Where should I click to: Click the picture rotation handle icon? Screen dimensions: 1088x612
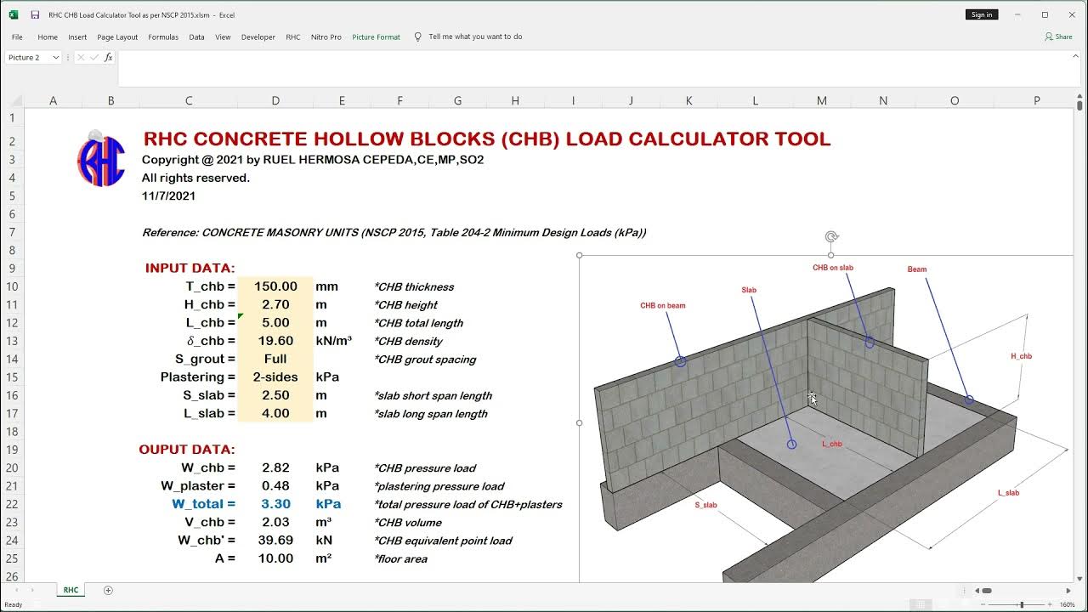(831, 237)
